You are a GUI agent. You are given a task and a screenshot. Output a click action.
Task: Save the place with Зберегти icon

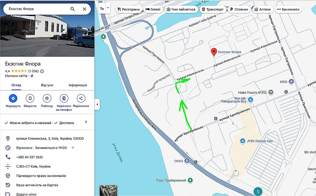[30, 99]
